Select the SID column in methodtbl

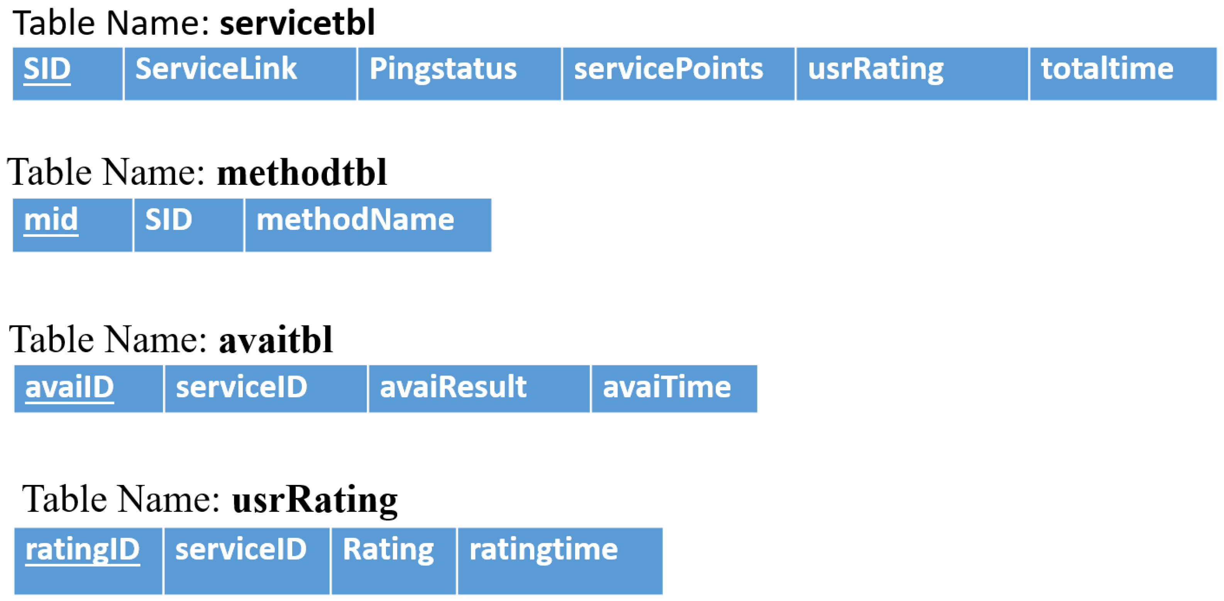pyautogui.click(x=169, y=220)
